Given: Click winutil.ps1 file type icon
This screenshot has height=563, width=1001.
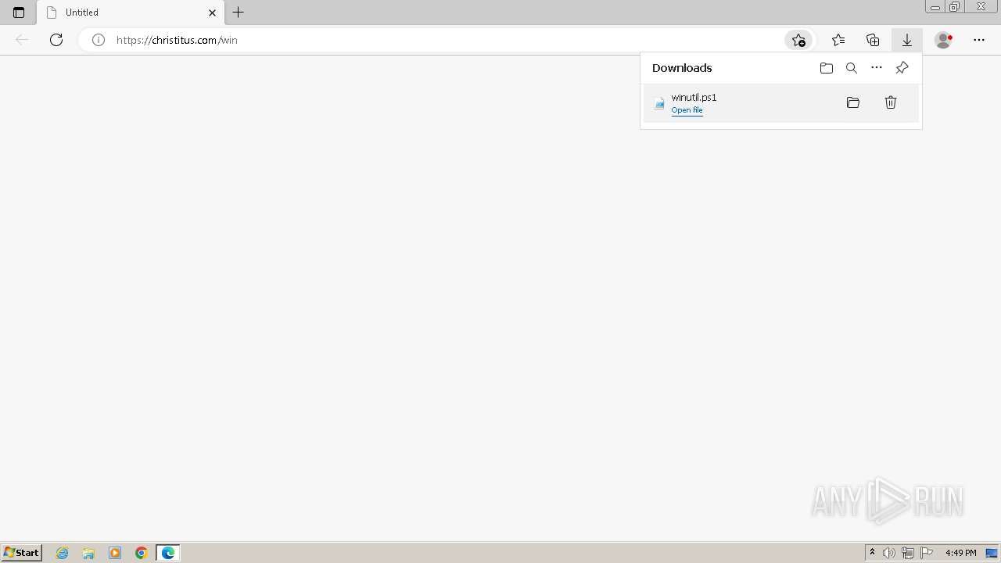Looking at the screenshot, I should [659, 103].
